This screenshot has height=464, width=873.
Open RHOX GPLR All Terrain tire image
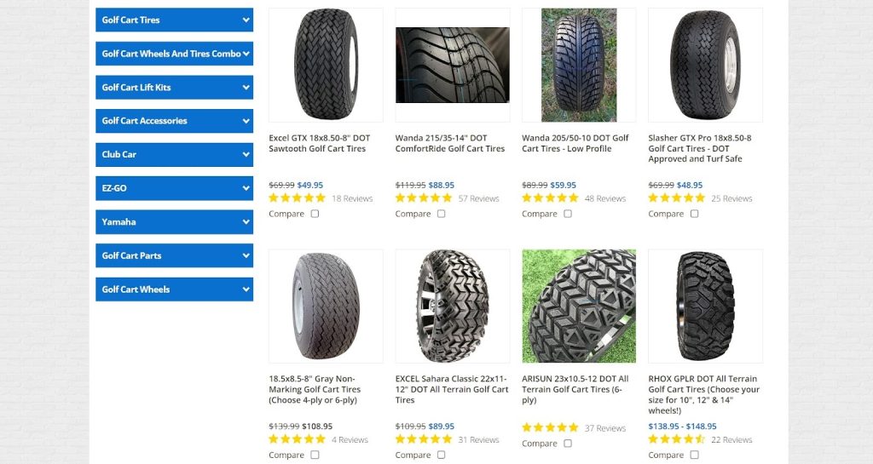705,306
